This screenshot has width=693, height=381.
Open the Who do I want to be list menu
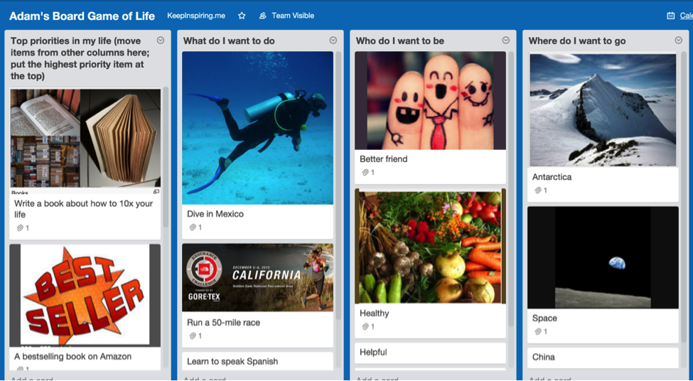click(x=506, y=41)
